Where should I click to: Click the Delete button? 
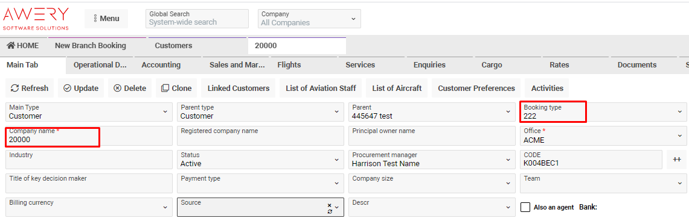130,88
